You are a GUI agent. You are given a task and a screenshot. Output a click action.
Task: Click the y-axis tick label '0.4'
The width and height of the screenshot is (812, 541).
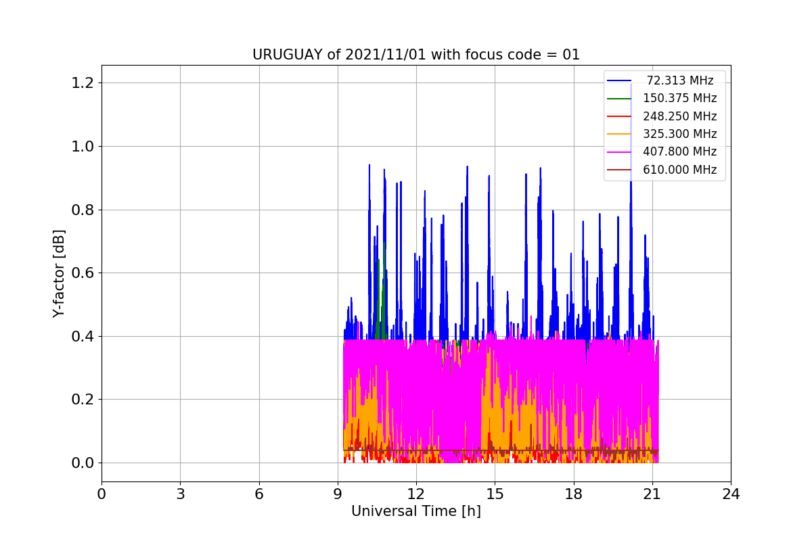pyautogui.click(x=82, y=337)
